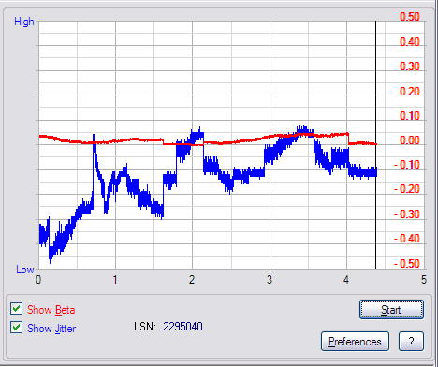Click the Low jitter axis label
This screenshot has width=438, height=367.
(x=25, y=270)
